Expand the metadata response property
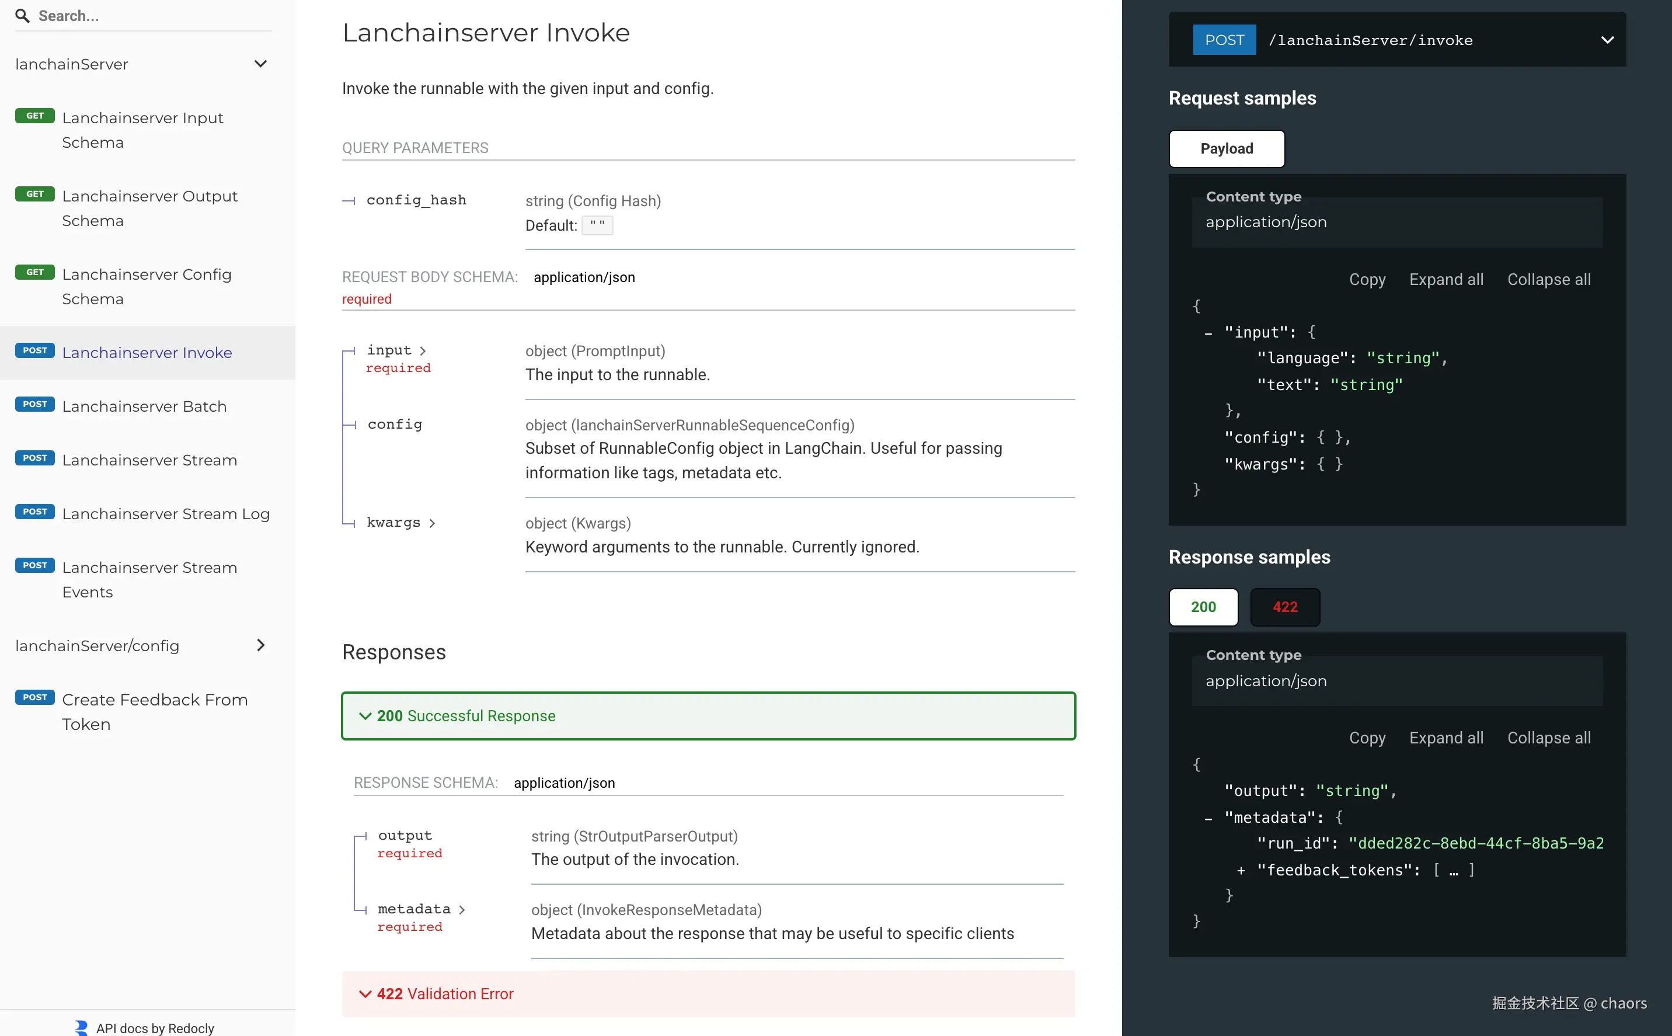The width and height of the screenshot is (1672, 1036). tap(462, 909)
